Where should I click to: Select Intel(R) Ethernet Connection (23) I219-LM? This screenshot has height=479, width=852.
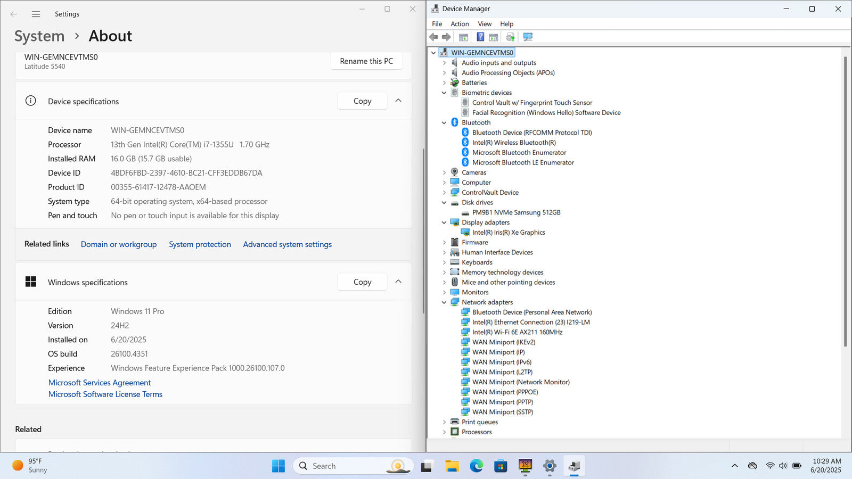tap(531, 322)
